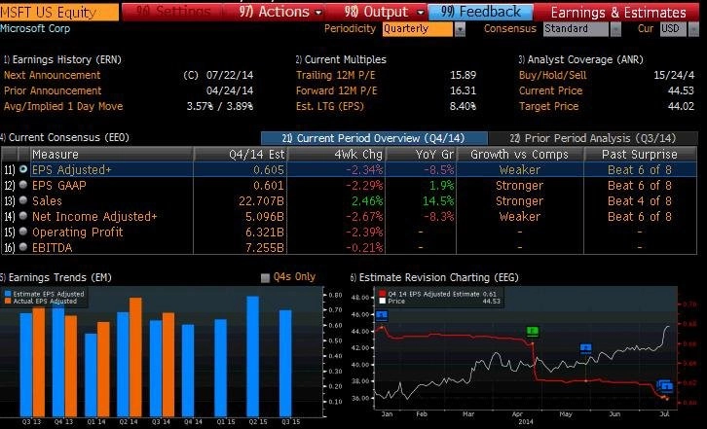Click the blue marker icon in January
Viewport: 707px width, 429px height.
[382, 315]
